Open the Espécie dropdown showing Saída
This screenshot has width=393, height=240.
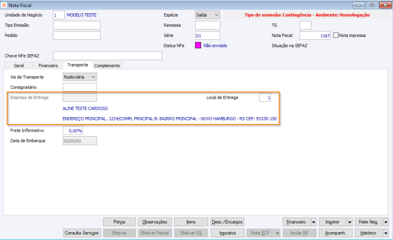207,15
